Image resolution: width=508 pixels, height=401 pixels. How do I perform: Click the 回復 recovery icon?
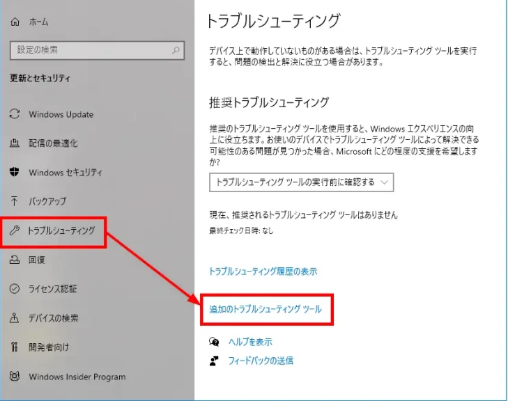coord(15,259)
